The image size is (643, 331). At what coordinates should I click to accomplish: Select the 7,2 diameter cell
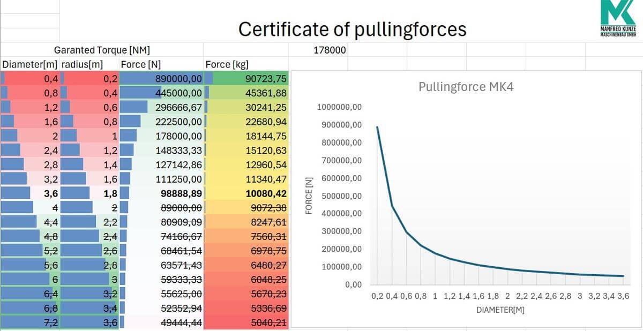30,322
